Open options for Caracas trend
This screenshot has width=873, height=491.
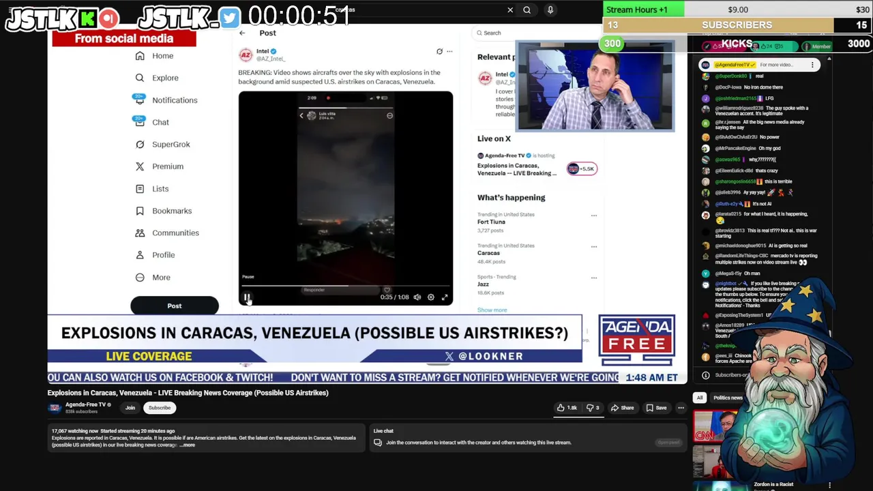point(594,247)
